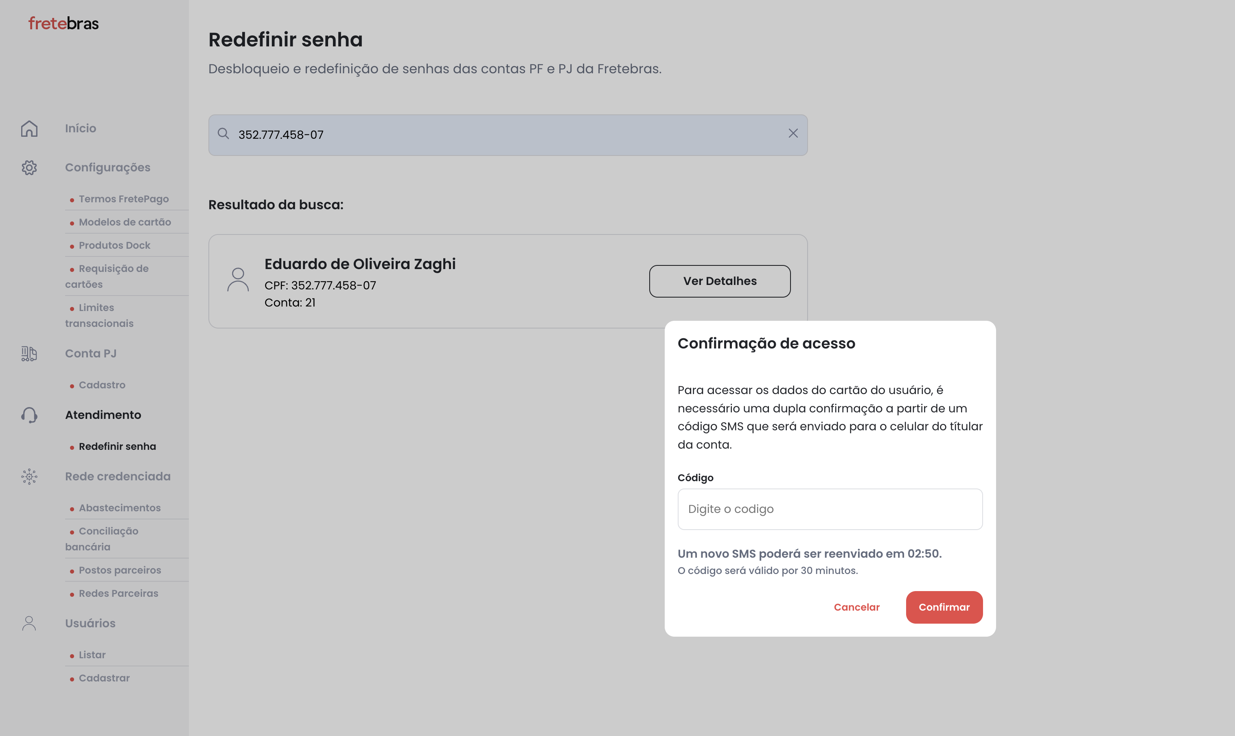Open Cadastrar under Usuários

pyautogui.click(x=104, y=678)
